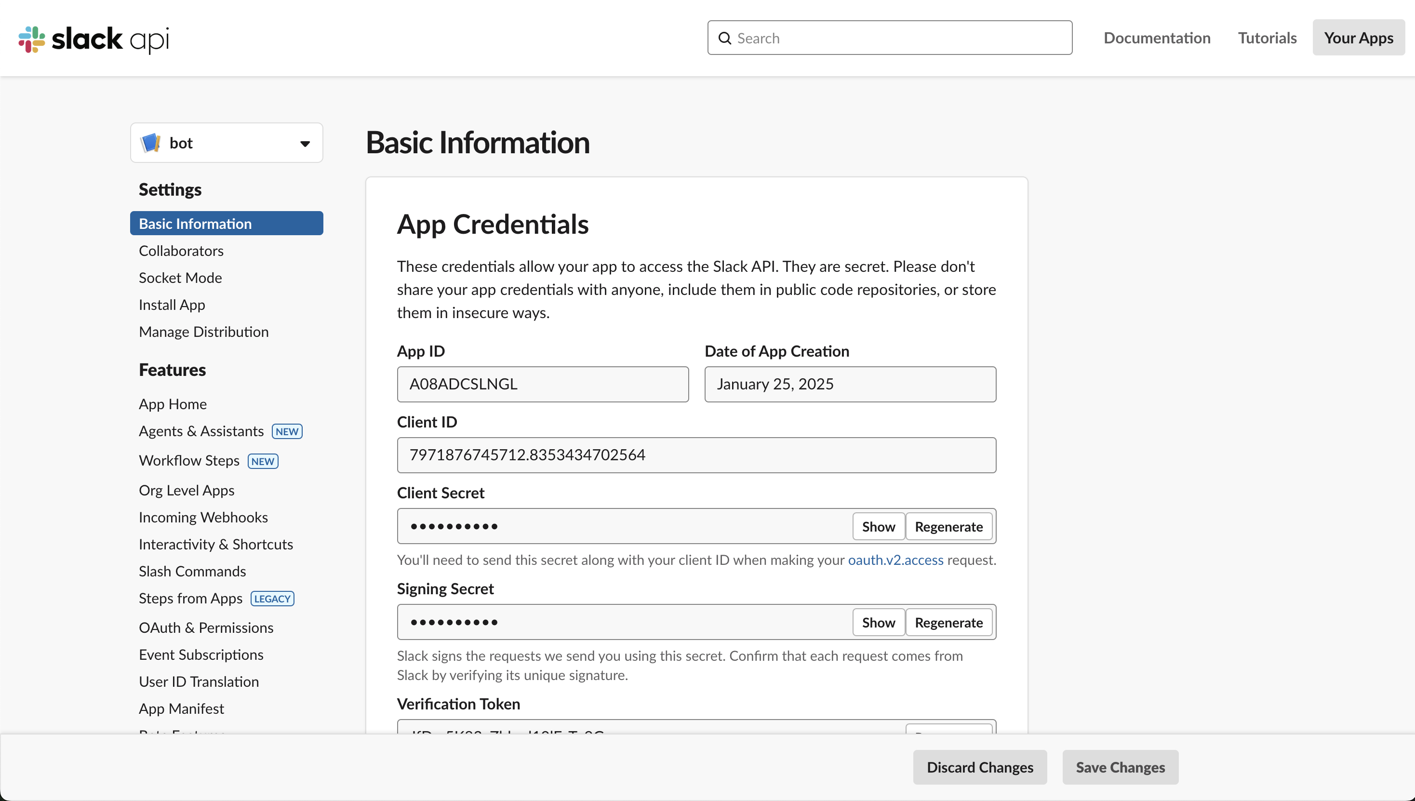Image resolution: width=1415 pixels, height=801 pixels.
Task: Select the Client ID field
Action: tap(696, 455)
